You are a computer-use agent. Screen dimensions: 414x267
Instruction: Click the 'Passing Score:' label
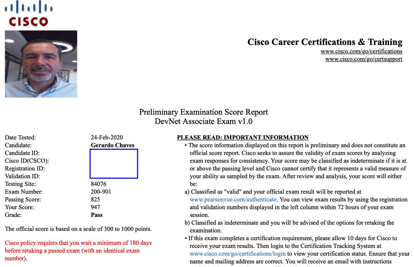click(x=23, y=200)
